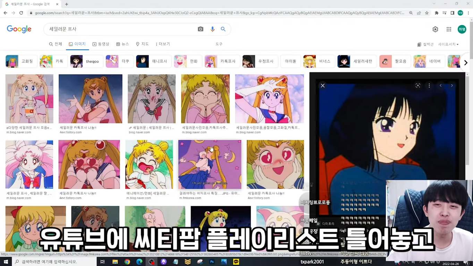The width and height of the screenshot is (473, 266).
Task: Open the 도구 search tools
Action: click(219, 44)
